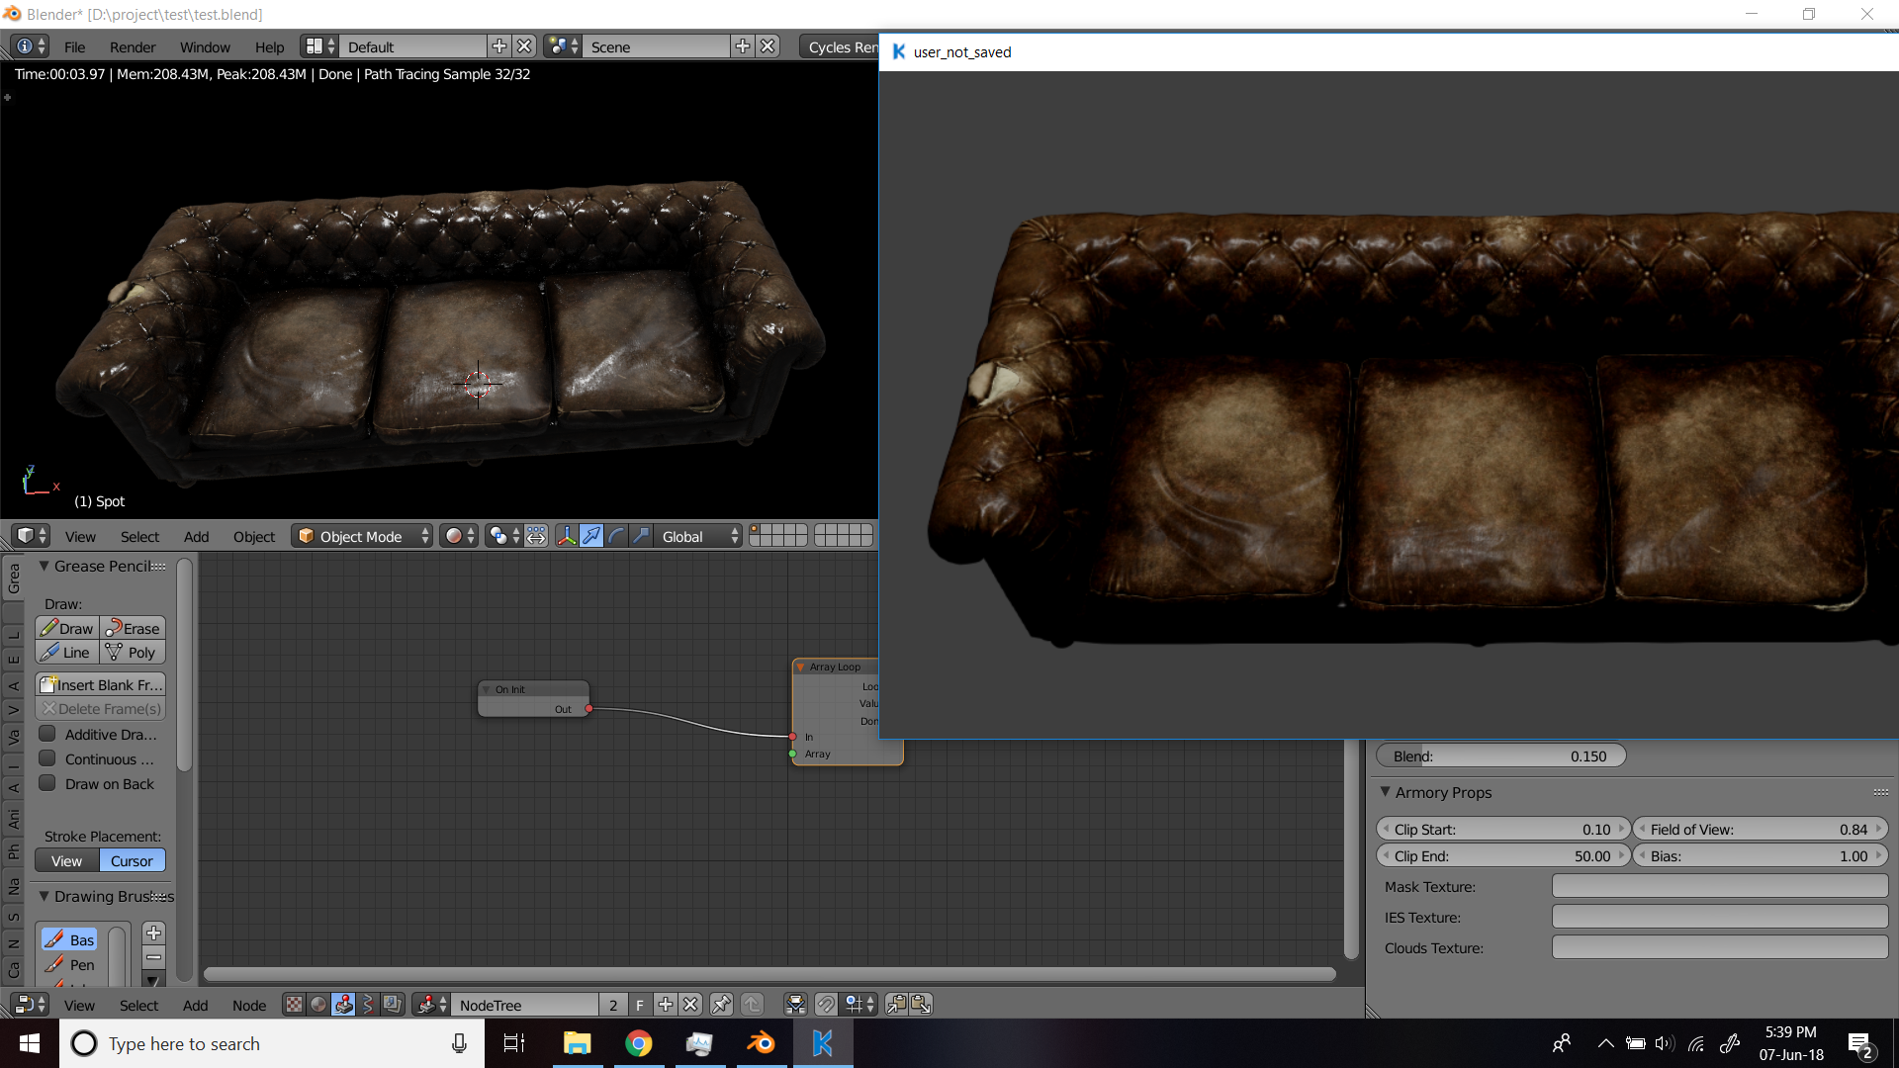
Task: Collapse the Drawing Brushes panel
Action: point(44,896)
